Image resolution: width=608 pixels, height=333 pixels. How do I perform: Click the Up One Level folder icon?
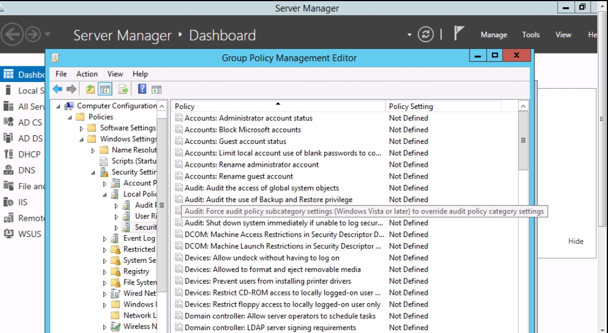point(90,89)
